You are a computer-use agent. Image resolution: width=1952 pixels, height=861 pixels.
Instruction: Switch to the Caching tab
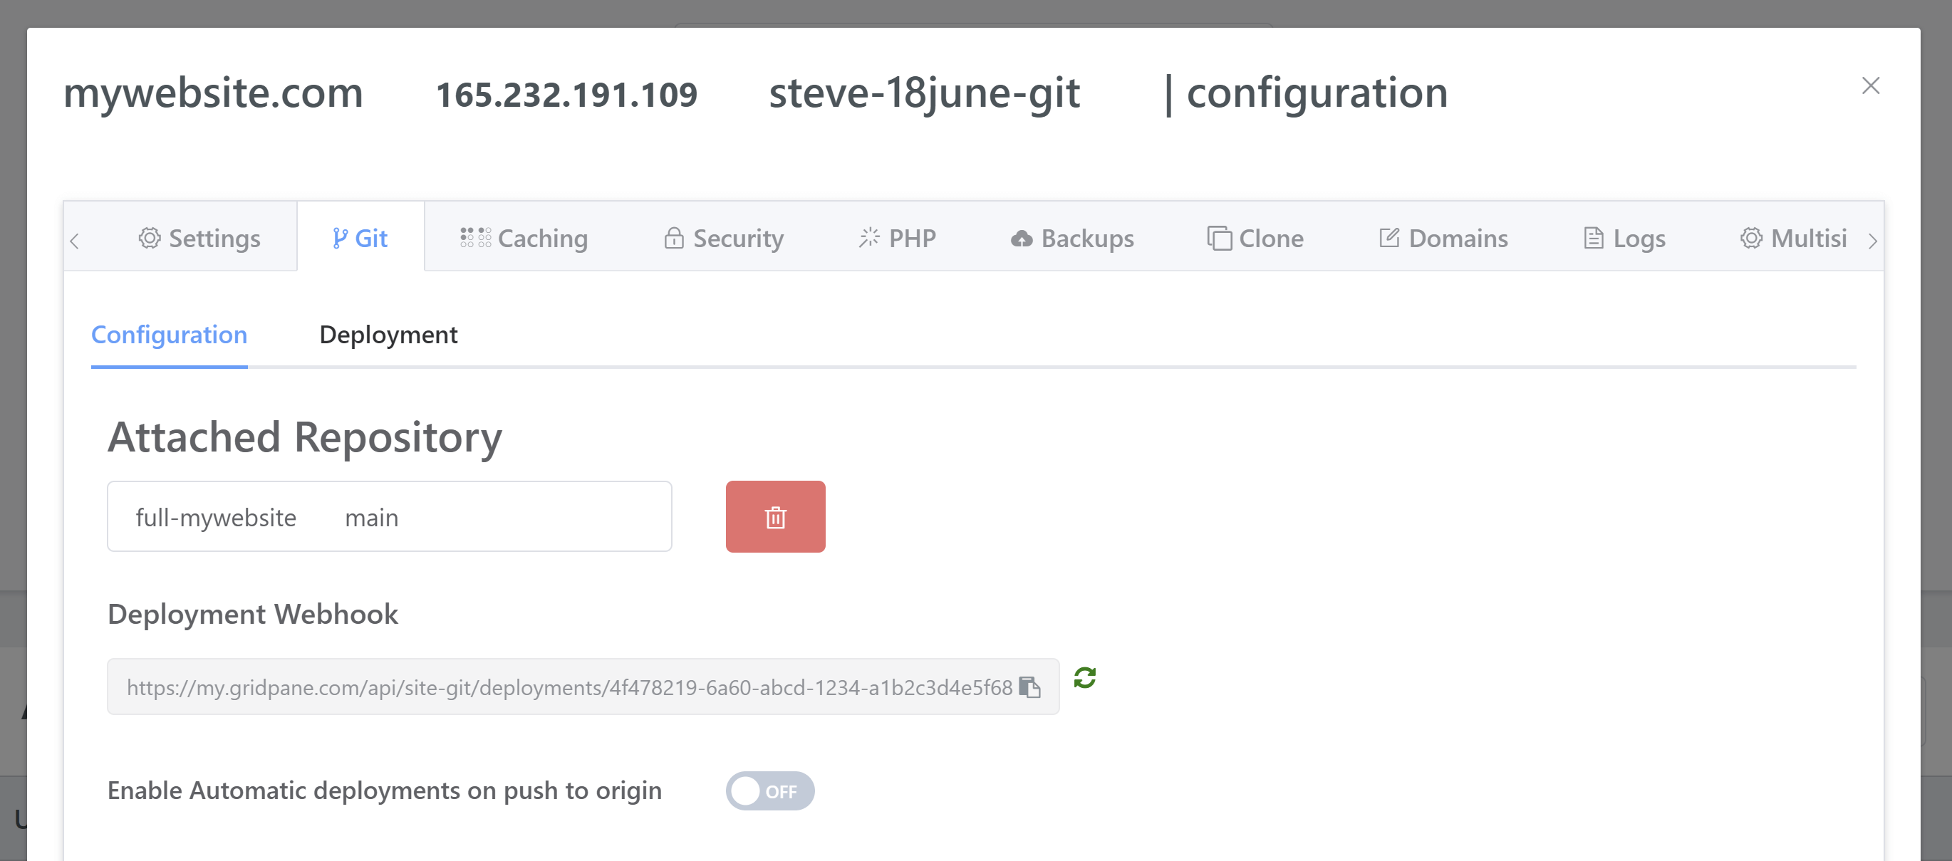coord(524,239)
